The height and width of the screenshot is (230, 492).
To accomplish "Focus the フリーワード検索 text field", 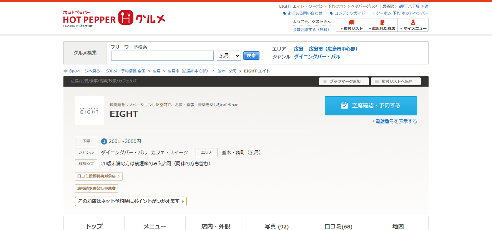I will [162, 56].
